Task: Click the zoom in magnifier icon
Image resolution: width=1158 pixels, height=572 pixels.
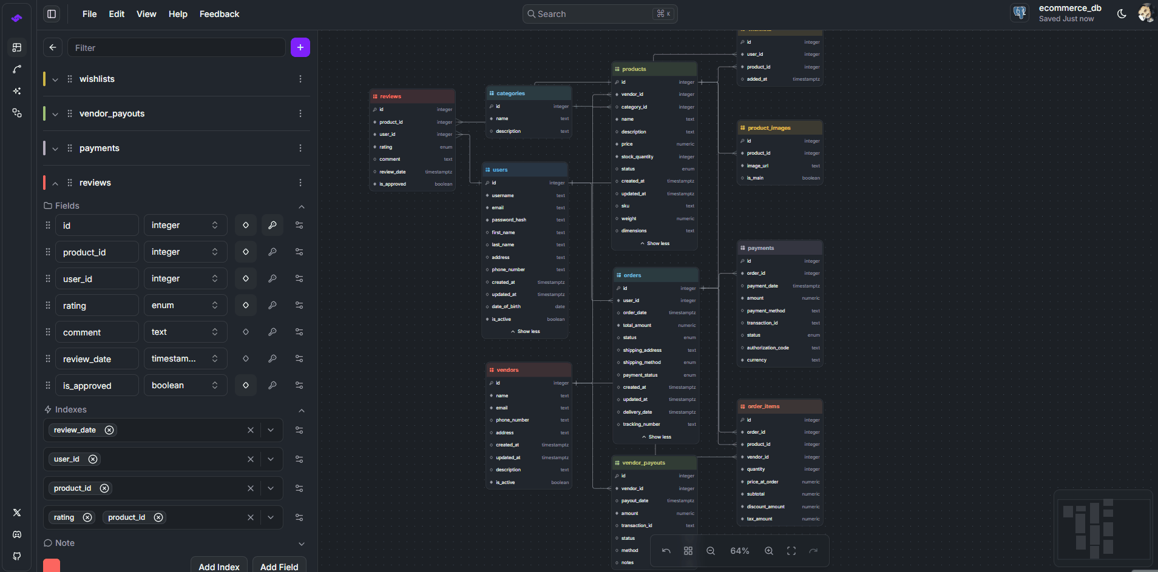Action: click(769, 551)
